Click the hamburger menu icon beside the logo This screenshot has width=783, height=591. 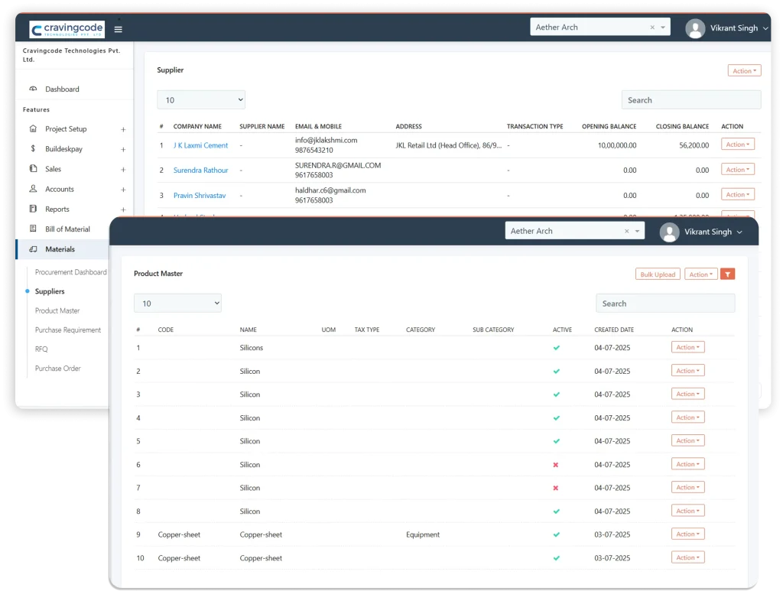pyautogui.click(x=118, y=30)
